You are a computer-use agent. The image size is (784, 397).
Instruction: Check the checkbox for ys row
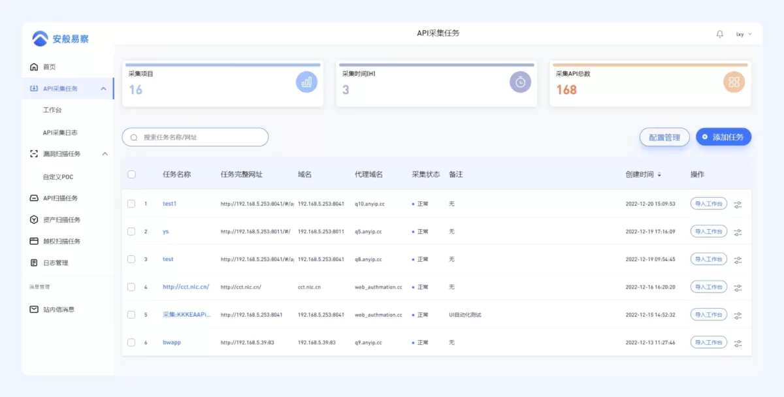click(131, 231)
